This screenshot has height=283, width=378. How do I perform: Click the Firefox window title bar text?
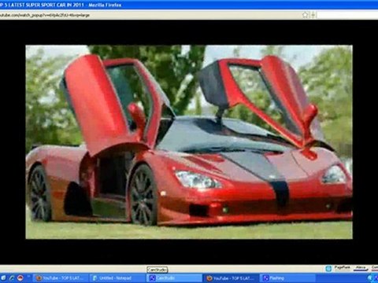[61, 5]
